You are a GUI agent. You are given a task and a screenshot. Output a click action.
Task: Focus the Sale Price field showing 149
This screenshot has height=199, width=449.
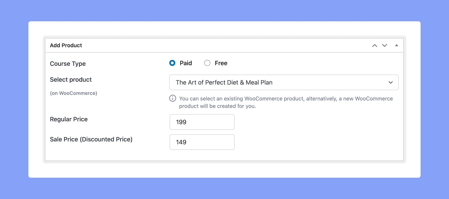[x=202, y=142]
